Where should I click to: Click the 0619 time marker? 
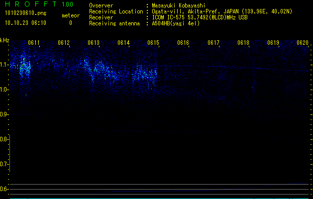273,43
